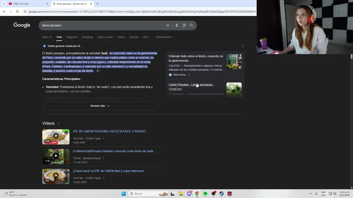Play the 1:18 Limón Sutil thumbnail
Image resolution: width=353 pixels, height=198 pixels.
point(56,157)
